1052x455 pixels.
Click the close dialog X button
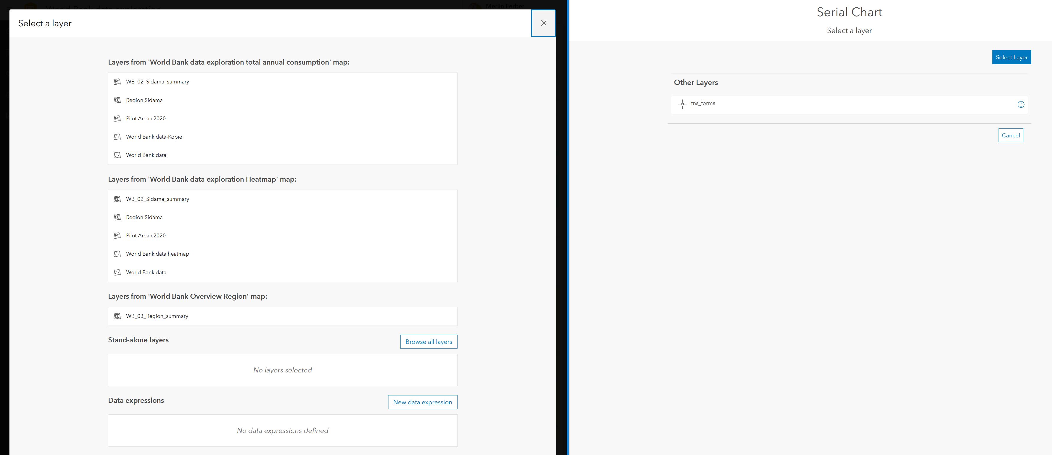[543, 23]
